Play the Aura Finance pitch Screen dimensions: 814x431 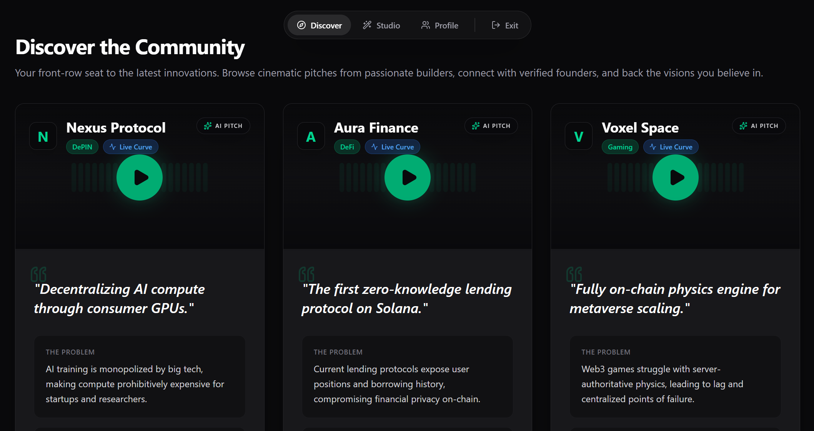[x=407, y=177]
